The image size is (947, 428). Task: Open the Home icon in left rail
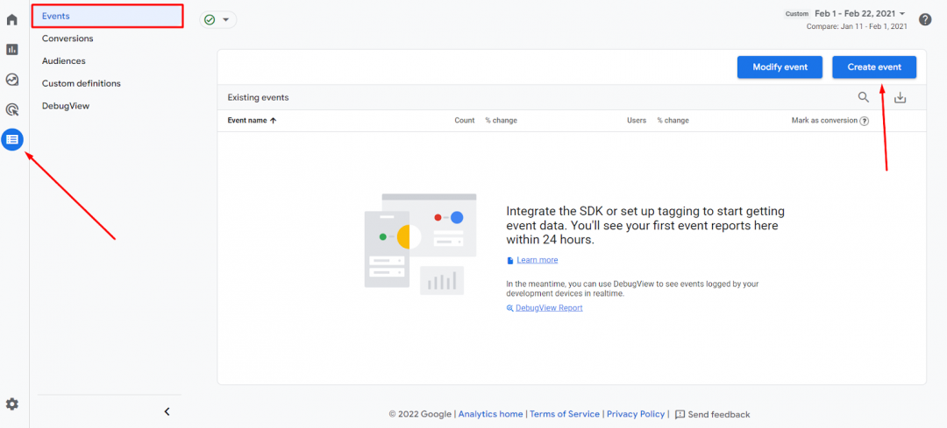pos(12,20)
